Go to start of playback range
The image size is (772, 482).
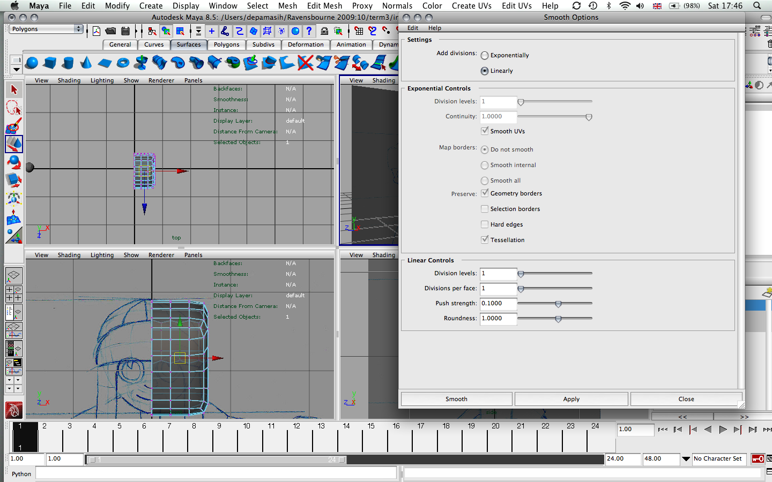tap(663, 430)
